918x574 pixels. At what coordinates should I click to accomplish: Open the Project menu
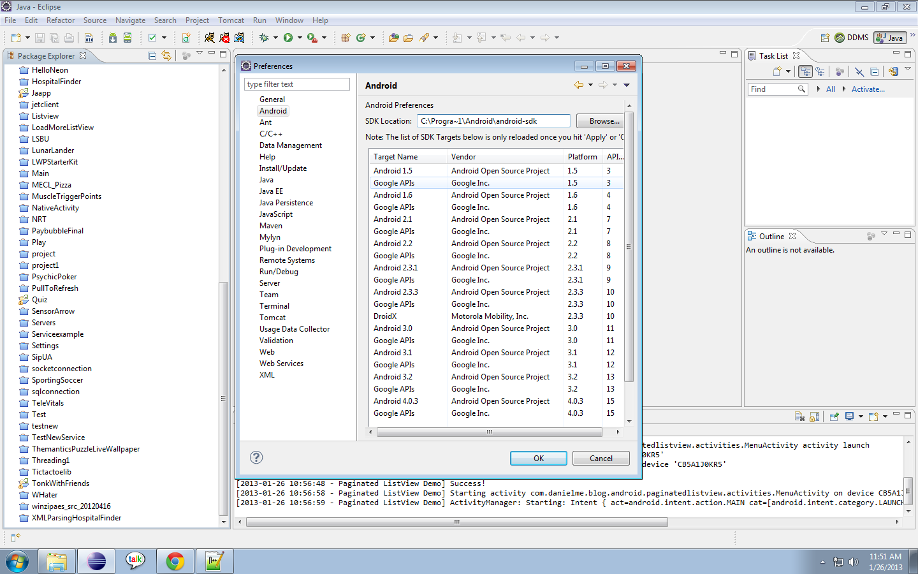pyautogui.click(x=197, y=20)
